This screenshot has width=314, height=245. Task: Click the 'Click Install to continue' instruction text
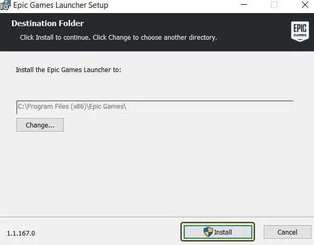tap(55, 38)
